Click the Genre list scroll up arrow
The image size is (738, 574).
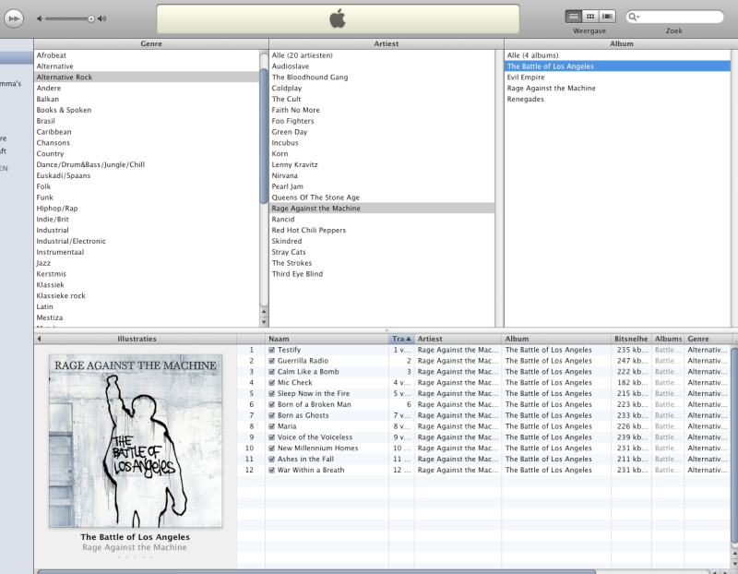pyautogui.click(x=264, y=312)
